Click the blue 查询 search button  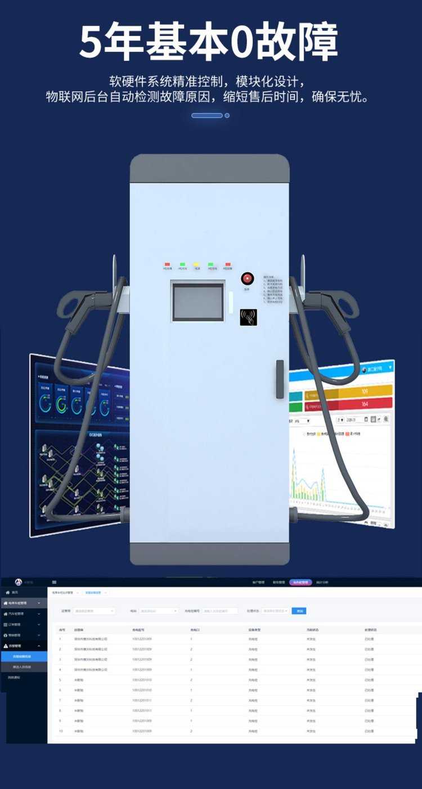[x=299, y=611]
